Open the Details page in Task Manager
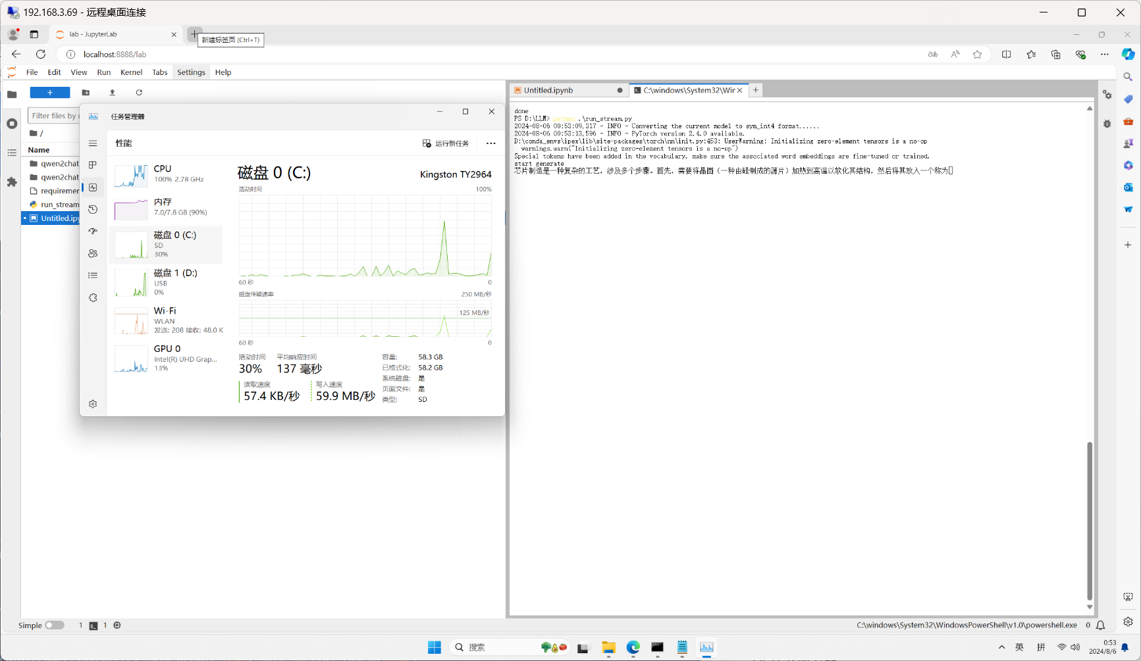 tap(93, 276)
